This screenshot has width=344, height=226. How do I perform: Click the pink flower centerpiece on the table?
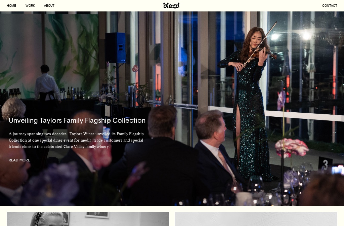(x=292, y=147)
